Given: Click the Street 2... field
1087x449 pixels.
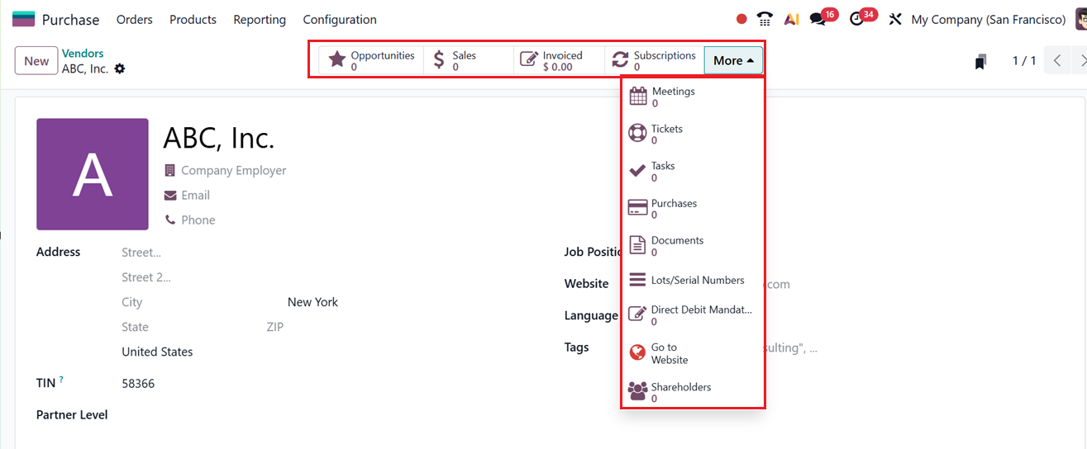Looking at the screenshot, I should pyautogui.click(x=146, y=277).
